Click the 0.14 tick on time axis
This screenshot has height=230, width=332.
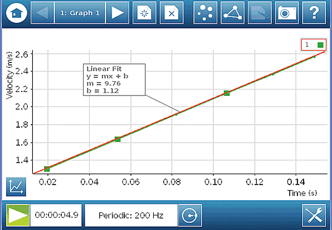click(x=296, y=182)
